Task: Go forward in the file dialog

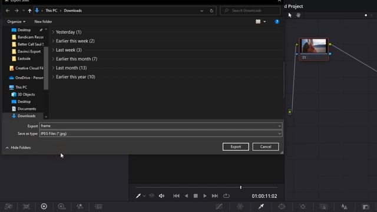Action: [16, 11]
